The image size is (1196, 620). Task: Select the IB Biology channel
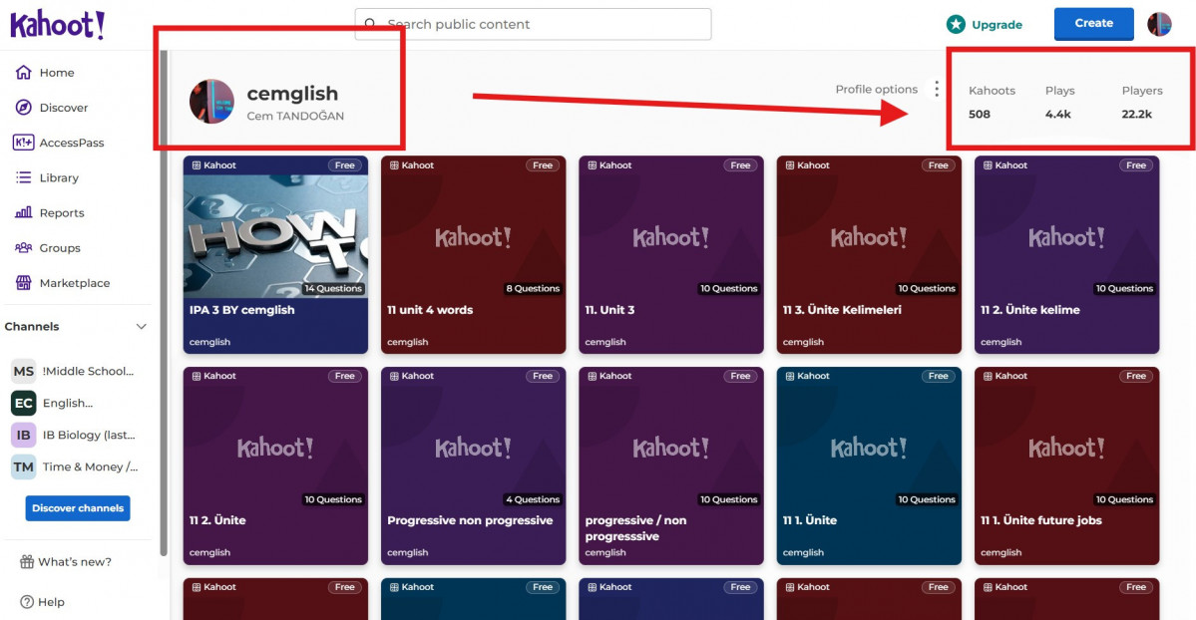click(75, 435)
